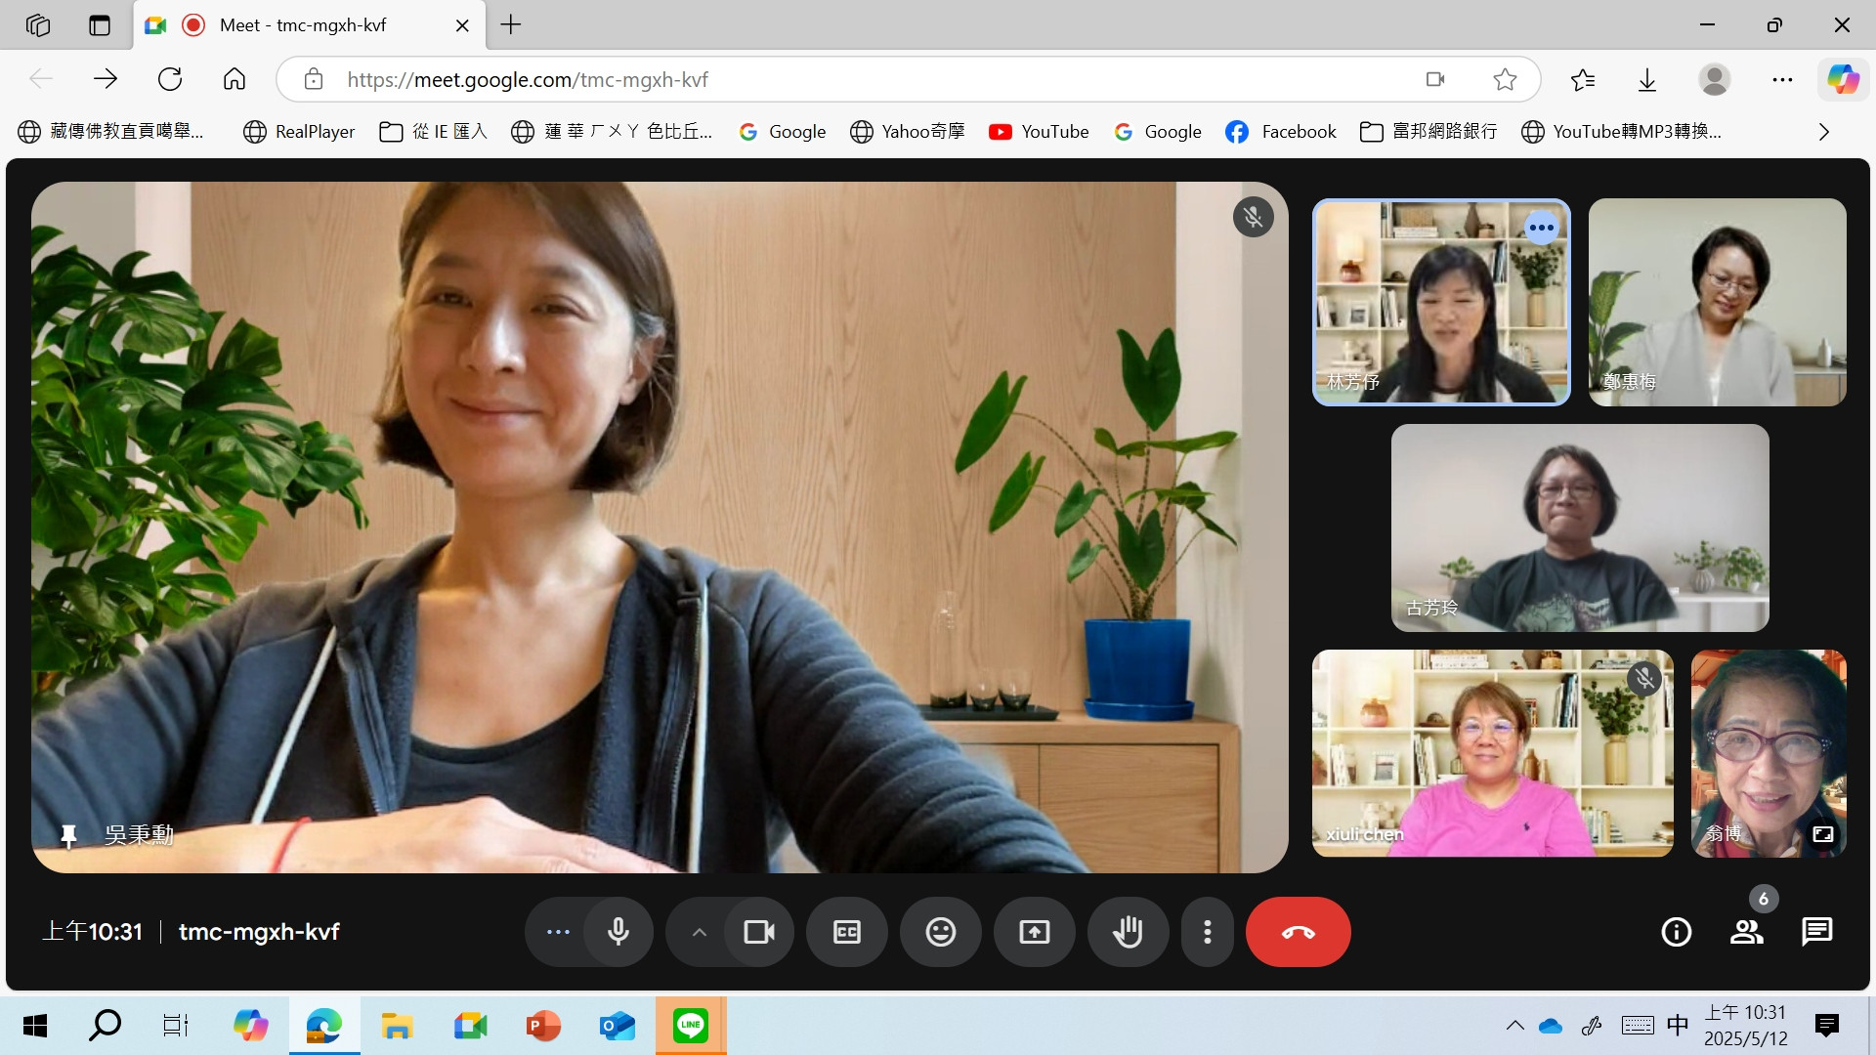Turn off your camera

click(x=758, y=932)
